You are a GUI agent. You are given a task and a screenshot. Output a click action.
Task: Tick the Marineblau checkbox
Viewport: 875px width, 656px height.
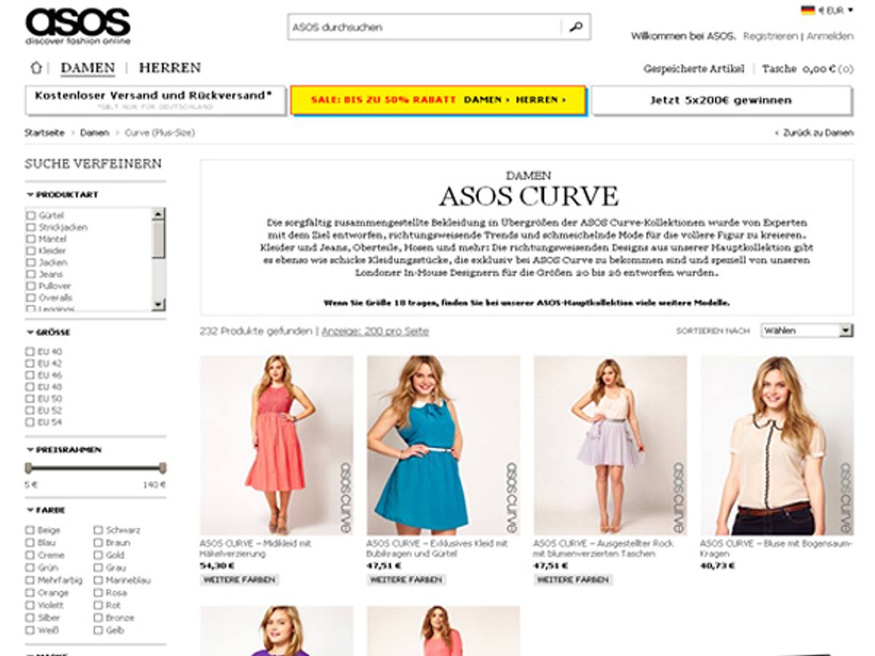tap(98, 580)
